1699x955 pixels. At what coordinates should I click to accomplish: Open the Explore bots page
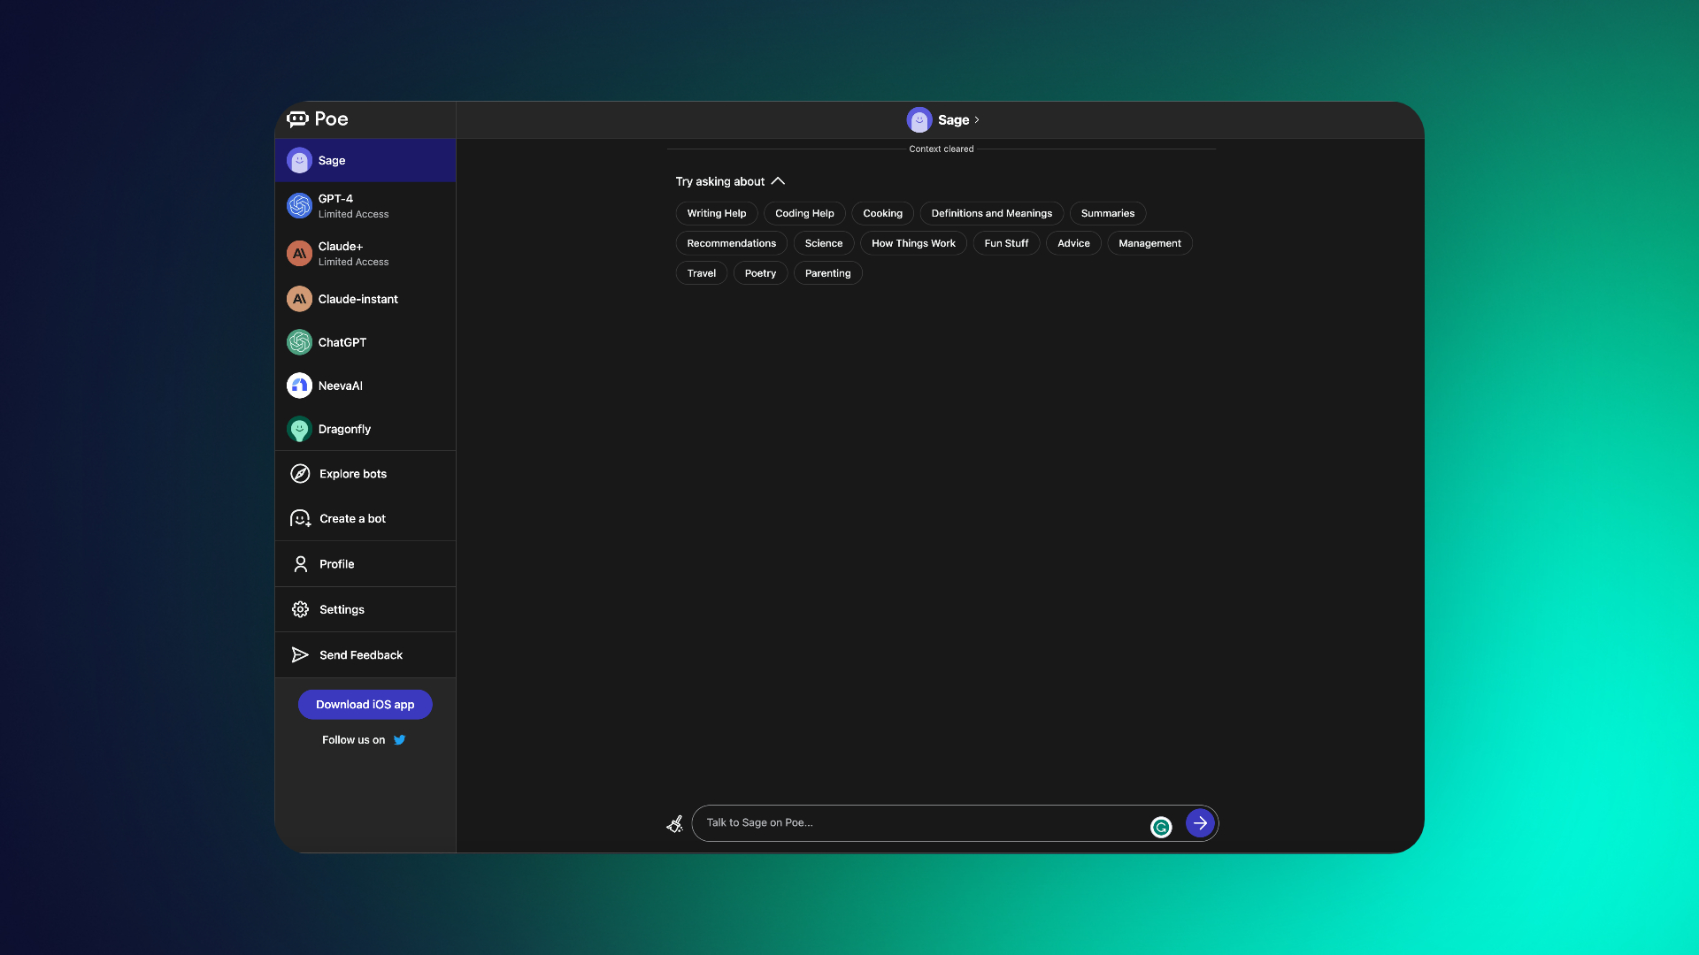click(365, 474)
